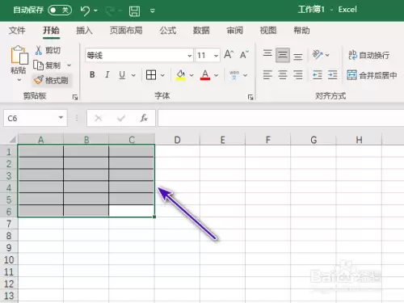This screenshot has height=303, width=404.
Task: Click Increase Indent icon
Action: click(x=333, y=74)
